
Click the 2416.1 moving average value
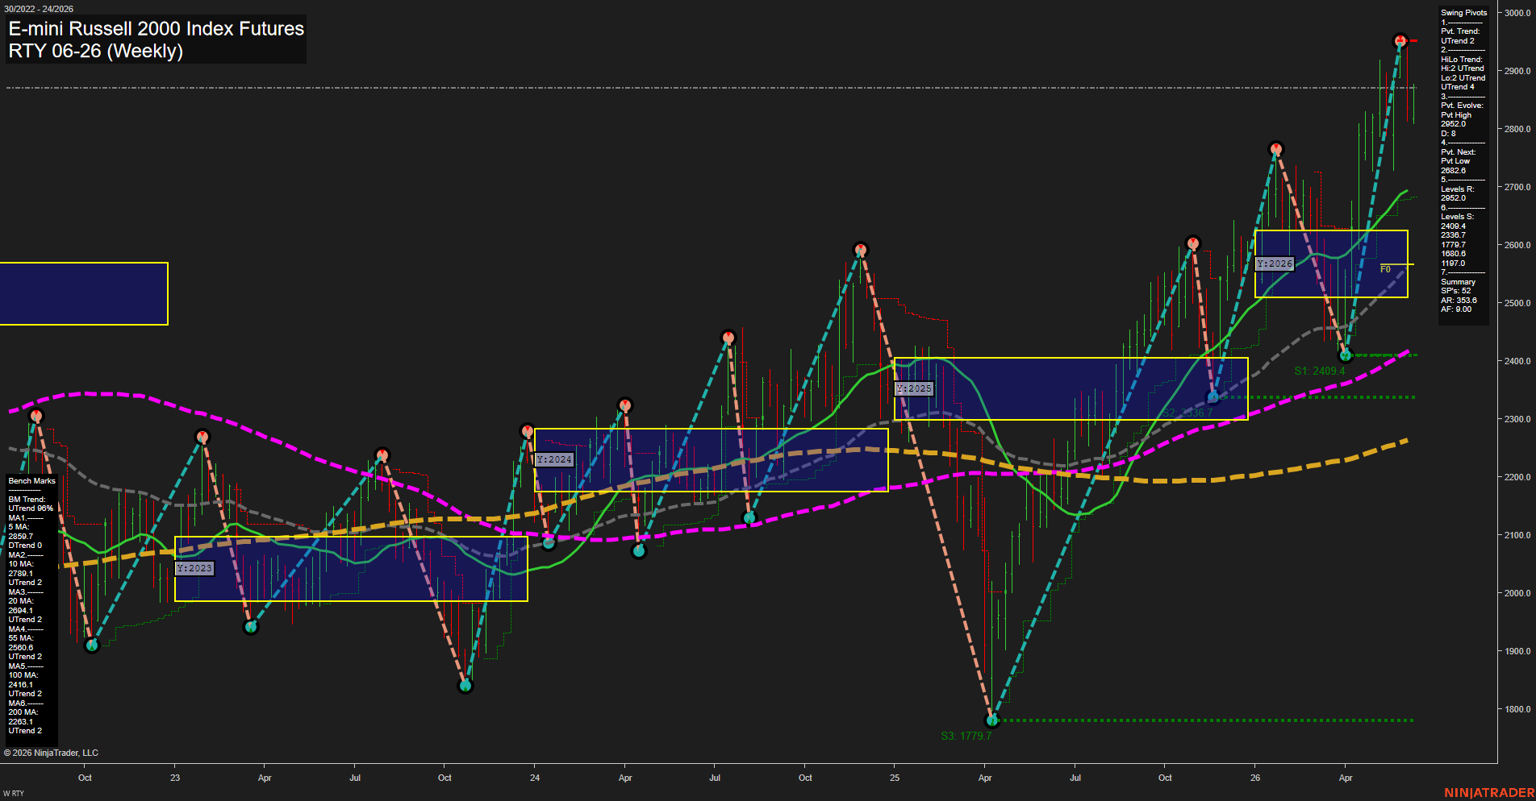[21, 685]
